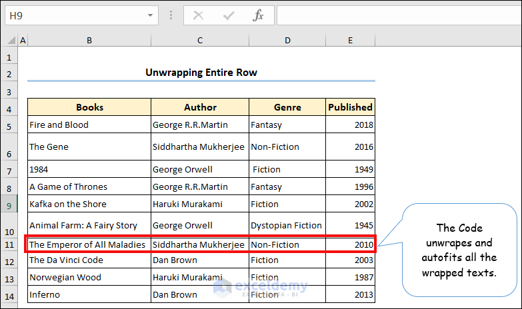Select row 3 header
Viewport: 522px width, 309px height.
pyautogui.click(x=9, y=90)
